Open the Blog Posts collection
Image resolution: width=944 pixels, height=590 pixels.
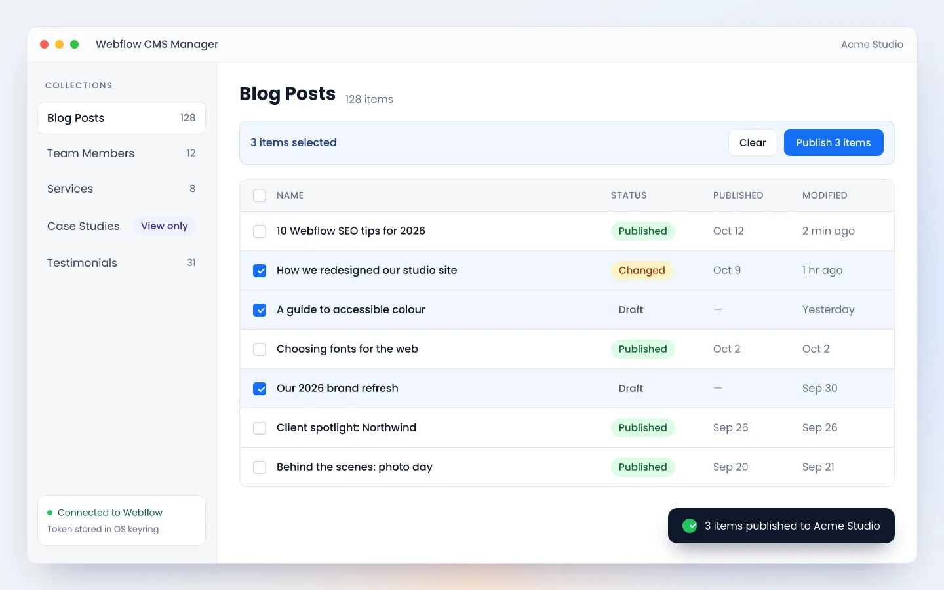pyautogui.click(x=121, y=118)
